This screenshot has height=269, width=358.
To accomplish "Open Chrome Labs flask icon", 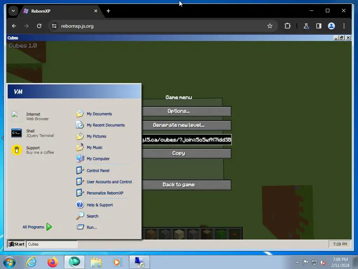I will click(x=306, y=26).
